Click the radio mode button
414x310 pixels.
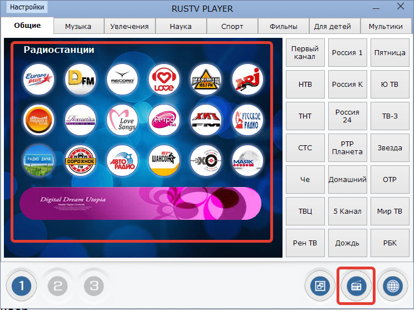(x=357, y=286)
